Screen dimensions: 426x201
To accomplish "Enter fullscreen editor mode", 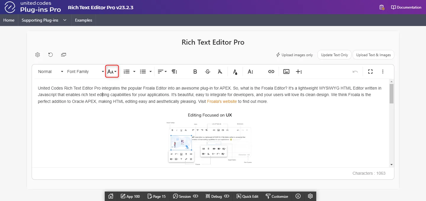I will pyautogui.click(x=370, y=72).
